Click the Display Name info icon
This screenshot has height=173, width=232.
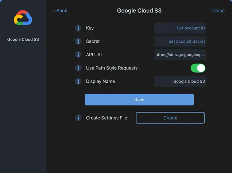tap(78, 81)
